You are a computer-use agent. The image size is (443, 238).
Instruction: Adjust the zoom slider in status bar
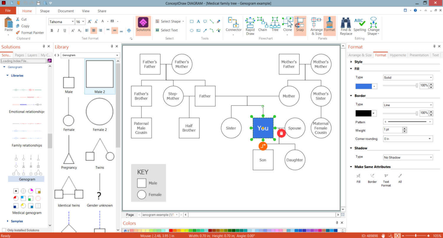point(416,236)
